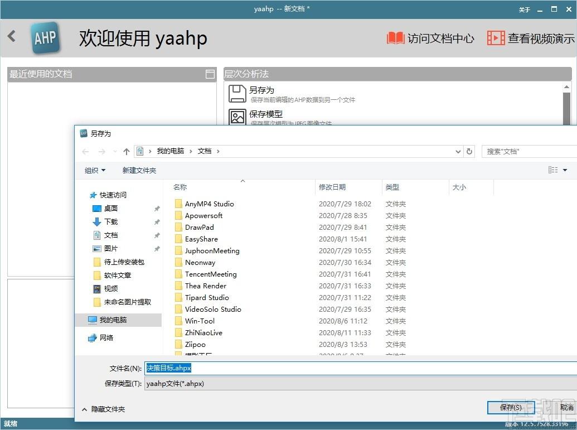Go back using the yaahp back arrow
Viewport: 577px width, 430px height.
pyautogui.click(x=12, y=36)
